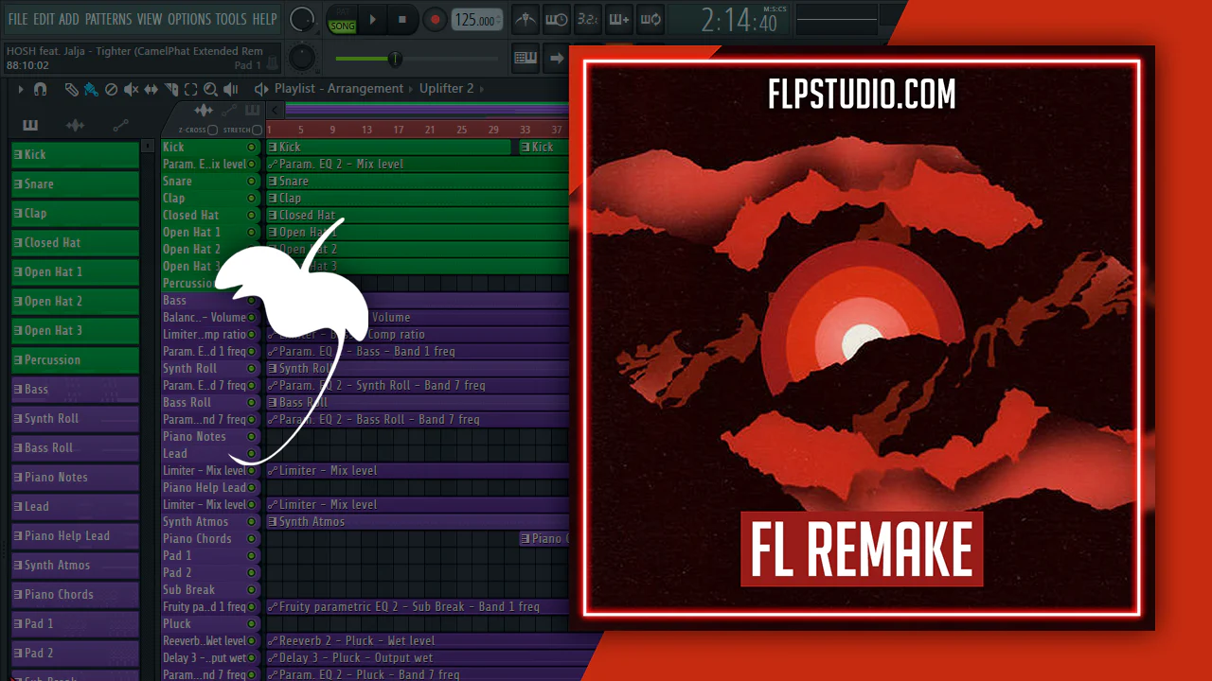The height and width of the screenshot is (681, 1212).
Task: Select the Paint brush tool
Action: pos(91,89)
